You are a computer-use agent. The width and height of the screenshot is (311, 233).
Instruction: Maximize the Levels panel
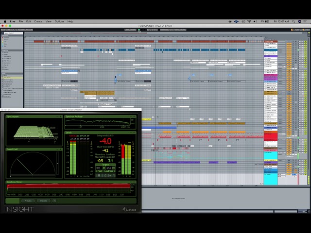point(134,133)
